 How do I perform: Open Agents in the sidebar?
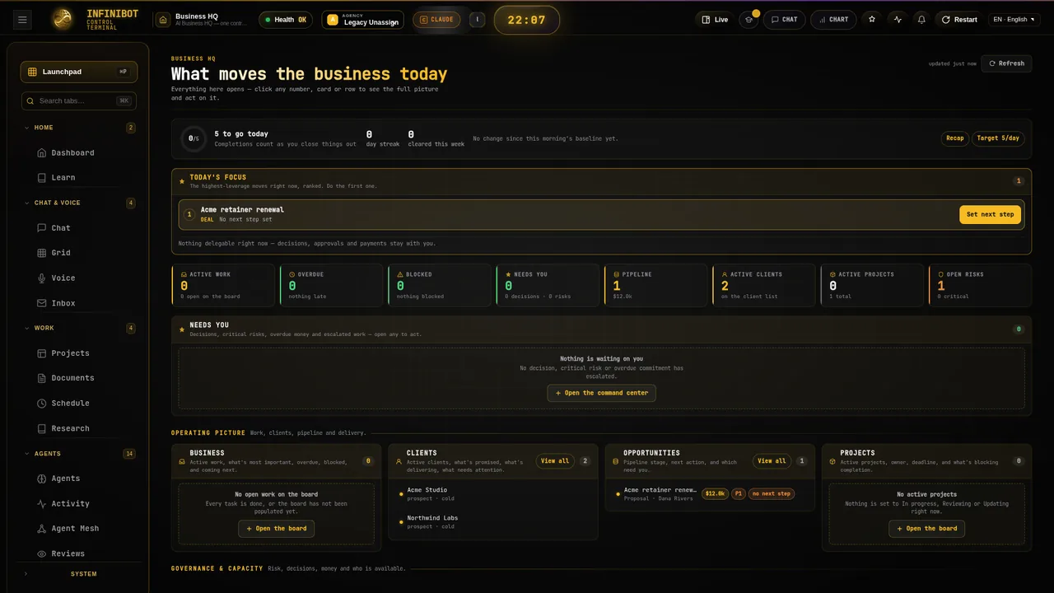coord(79,479)
